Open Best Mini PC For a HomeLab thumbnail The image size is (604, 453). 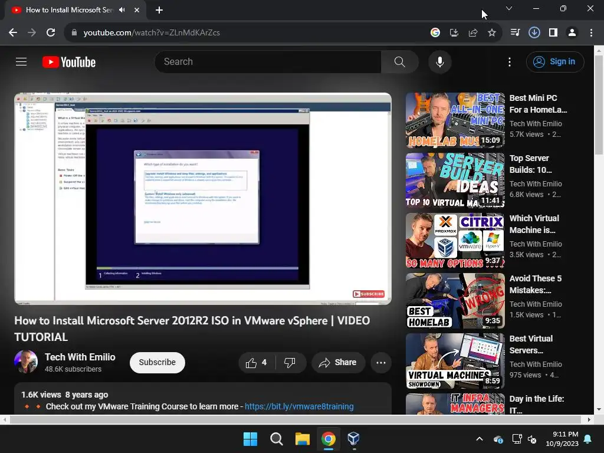coord(455,120)
